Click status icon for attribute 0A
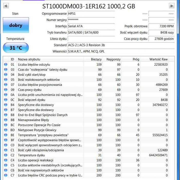This screenshot has height=180, width=180. pyautogui.click(x=6, y=95)
